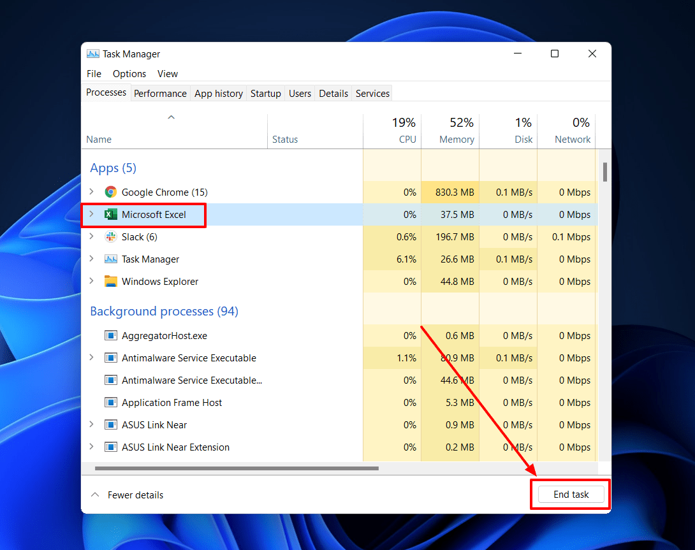This screenshot has height=550, width=695.
Task: Expand Antimalware Service Executable entry
Action: coord(91,357)
